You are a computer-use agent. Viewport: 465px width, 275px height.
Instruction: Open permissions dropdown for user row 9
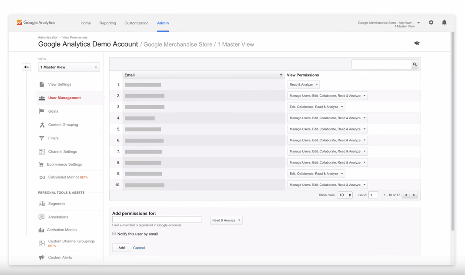[x=316, y=174]
